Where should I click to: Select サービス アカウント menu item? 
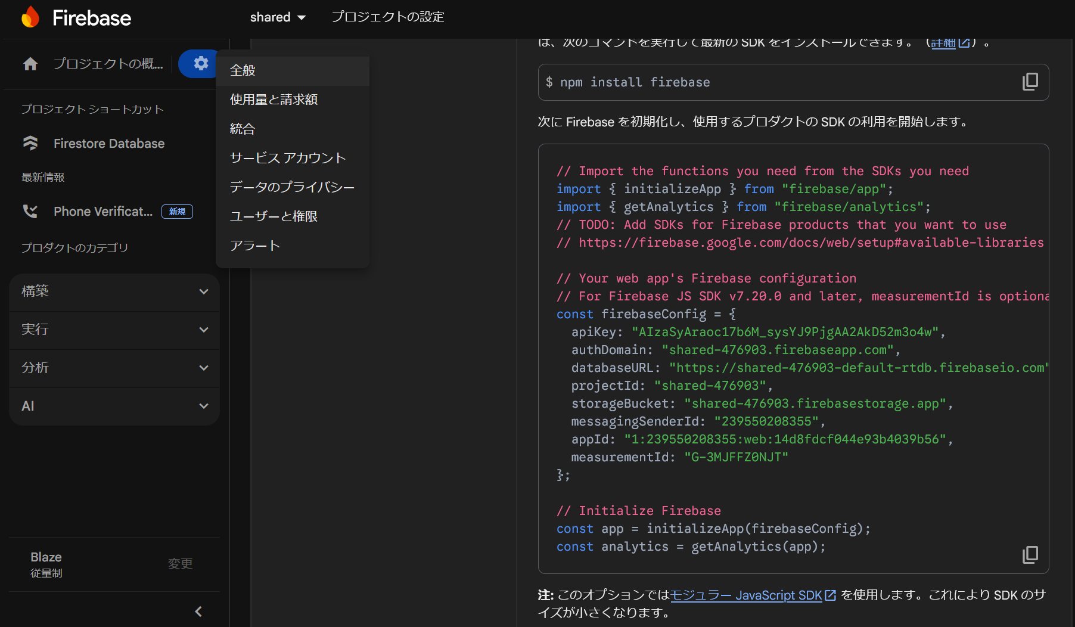click(293, 158)
